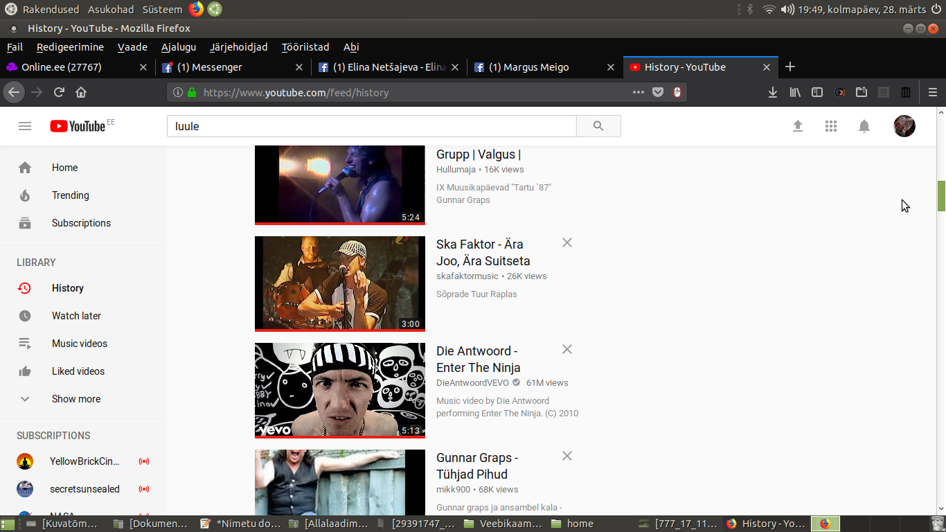
Task: Close the Online.ee tab
Action: click(143, 67)
